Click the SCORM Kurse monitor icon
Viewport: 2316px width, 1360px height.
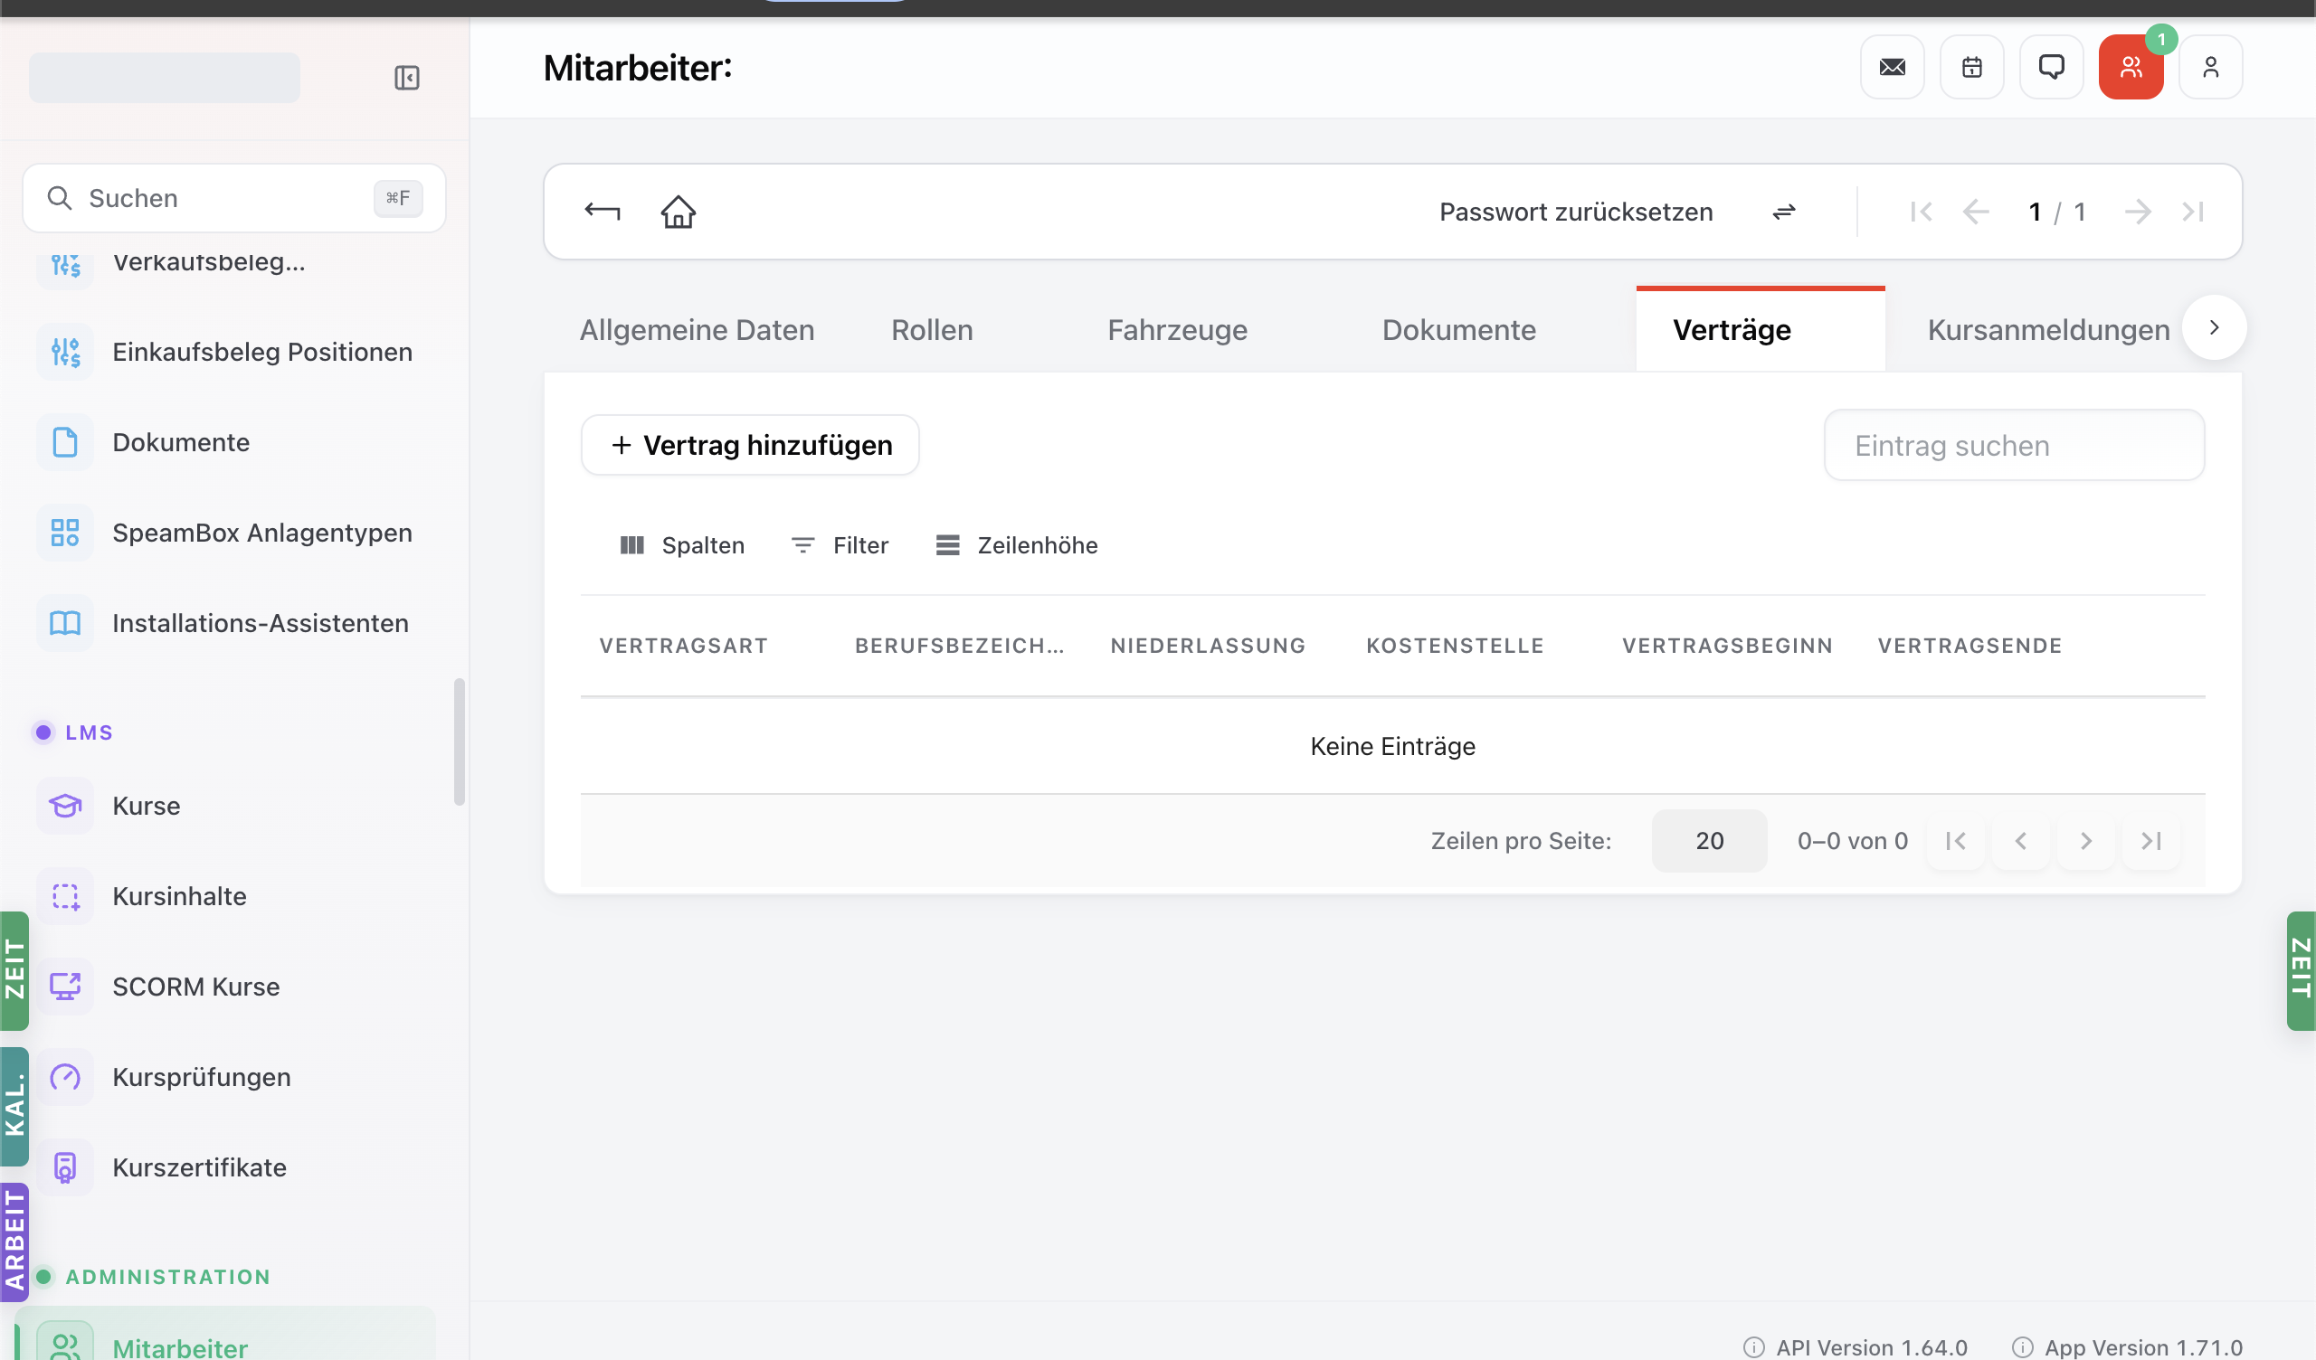pos(65,987)
